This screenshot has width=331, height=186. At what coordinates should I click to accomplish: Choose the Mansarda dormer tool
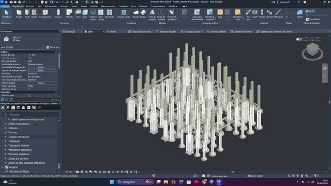pos(278,14)
